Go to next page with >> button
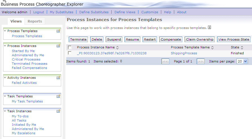The image size is (252, 139). pyautogui.click(x=201, y=61)
